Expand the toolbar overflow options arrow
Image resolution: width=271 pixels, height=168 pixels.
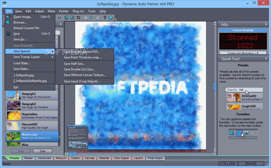click(116, 19)
